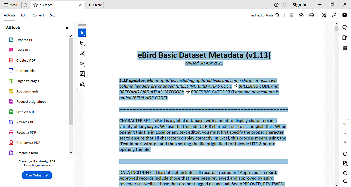Viewport: 351px width, 187px height.
Task: Switch to the All tools tab
Action: click(9, 15)
